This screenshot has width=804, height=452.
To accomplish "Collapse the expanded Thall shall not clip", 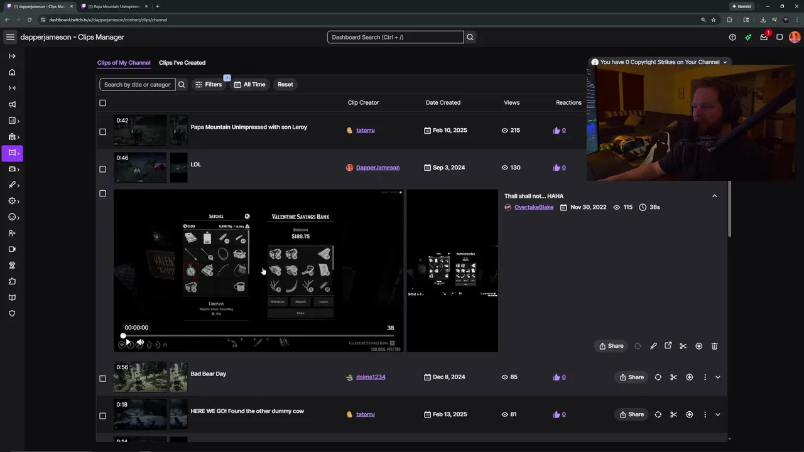I will click(714, 196).
